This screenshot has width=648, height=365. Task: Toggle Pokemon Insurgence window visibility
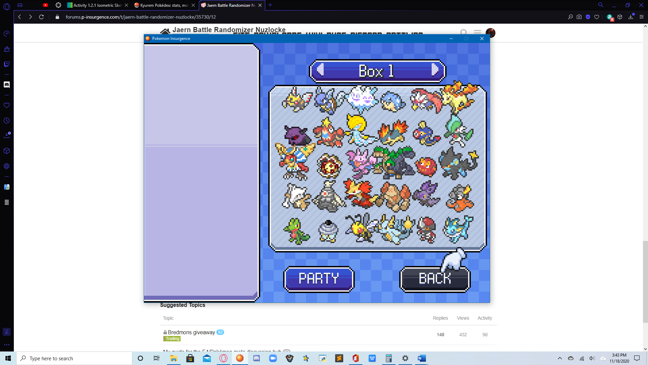[x=451, y=38]
